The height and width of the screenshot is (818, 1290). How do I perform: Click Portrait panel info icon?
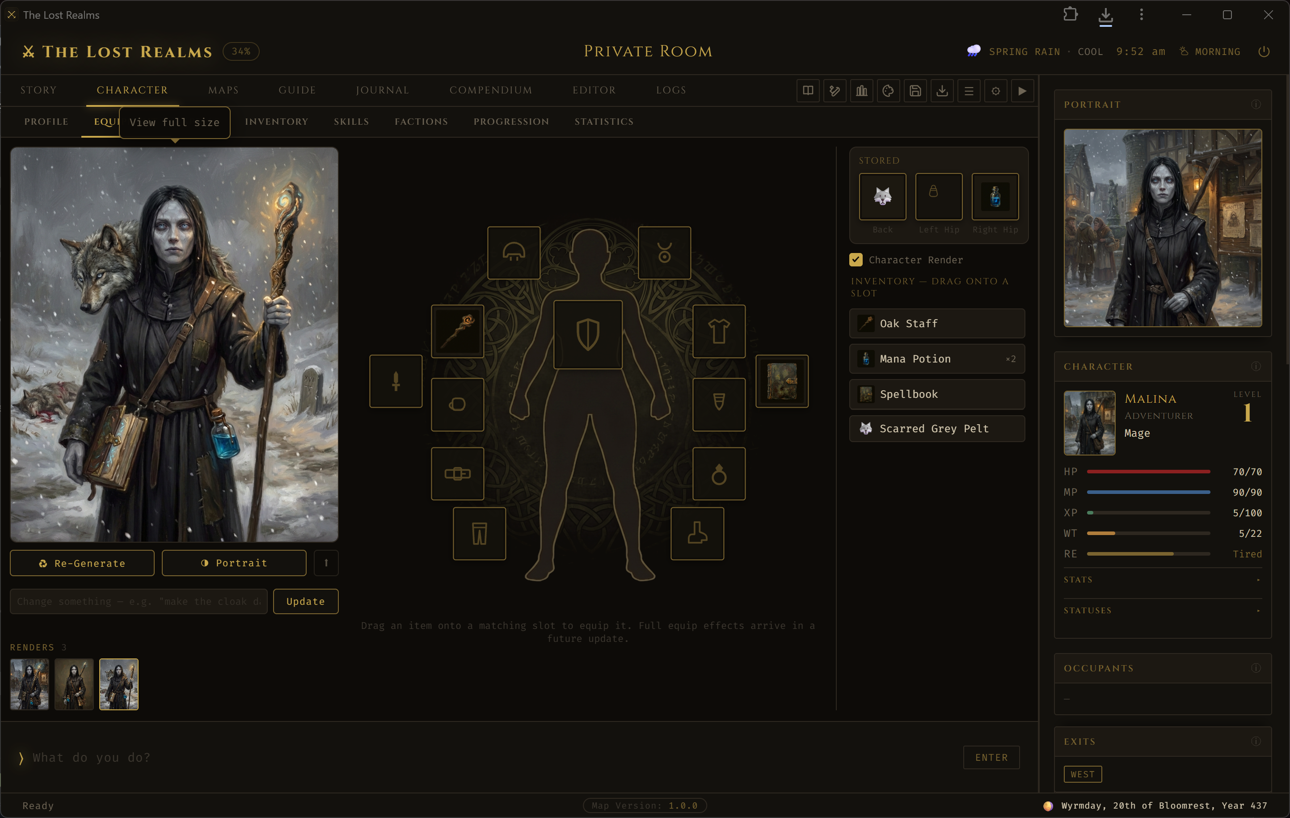1256,105
